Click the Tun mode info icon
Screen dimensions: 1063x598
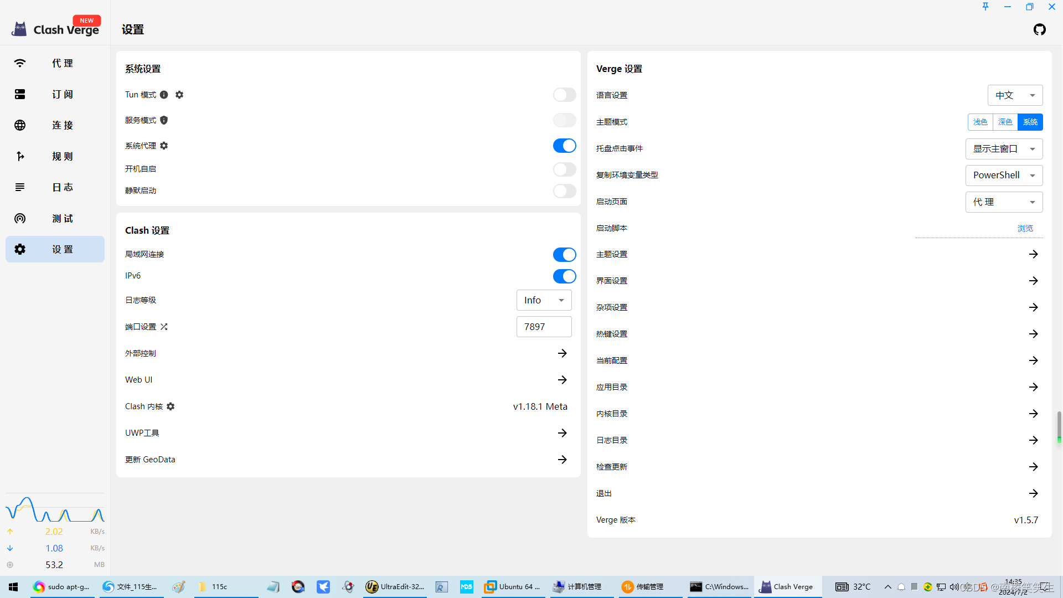pos(164,95)
